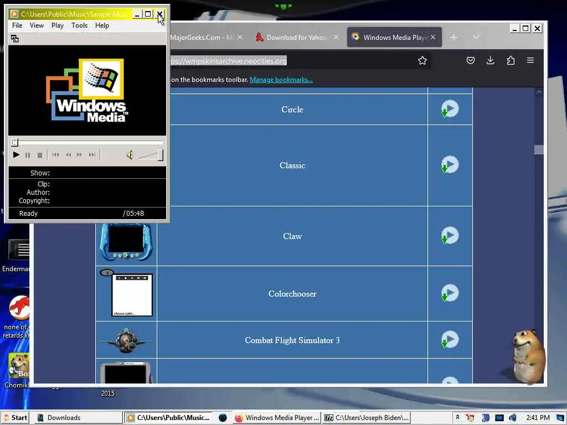
Task: Click the show desktop tray icon
Action: [560, 418]
